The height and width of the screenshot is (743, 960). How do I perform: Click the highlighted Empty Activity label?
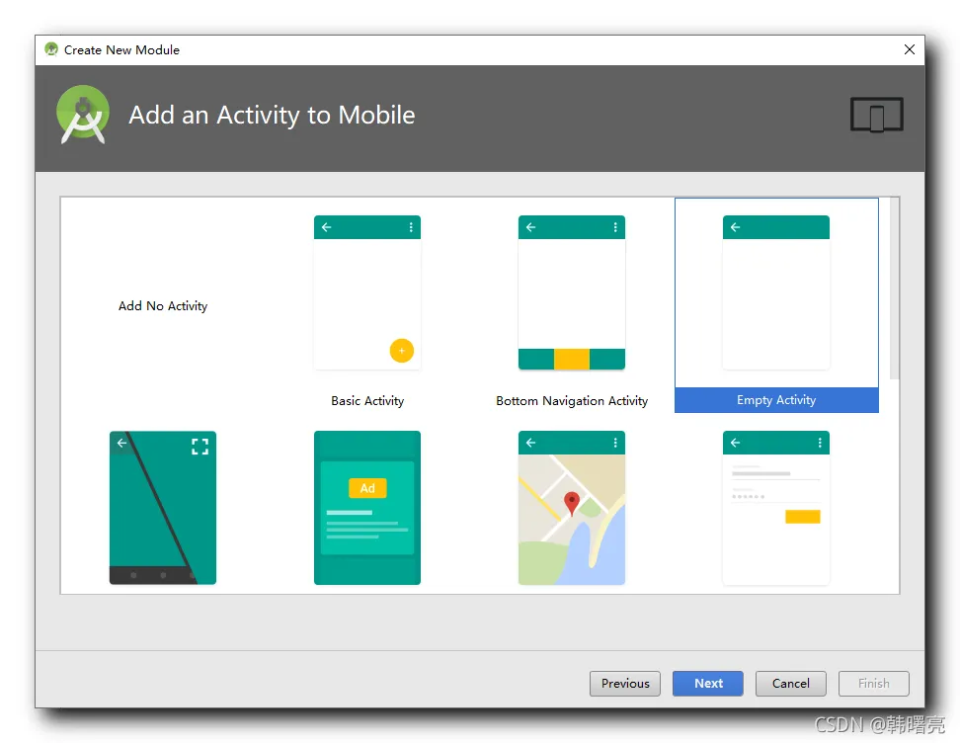coord(776,400)
